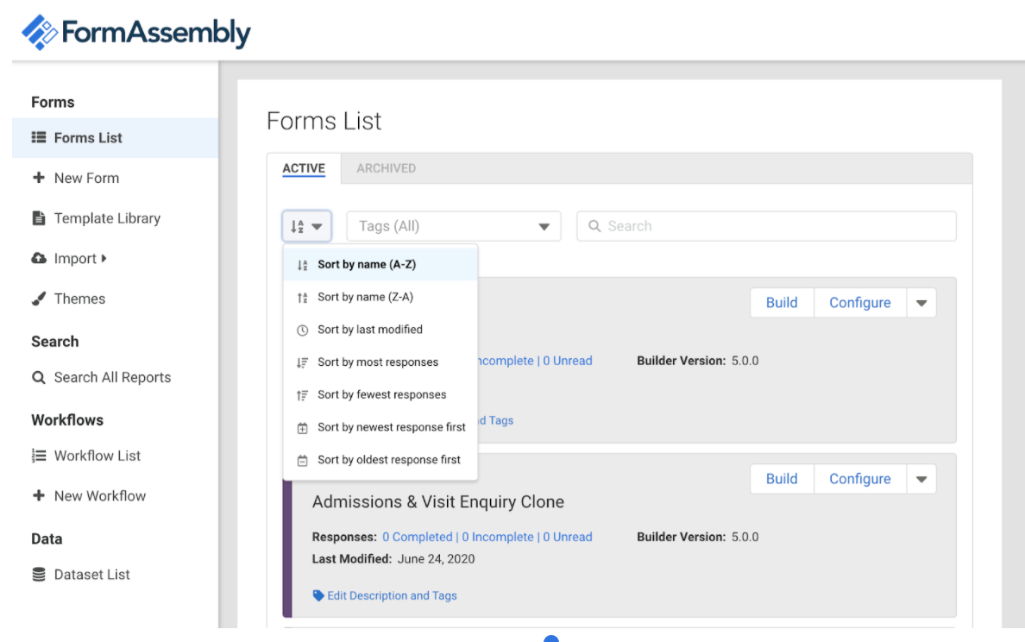Open the sort order dropdown button
The width and height of the screenshot is (1025, 642).
click(x=306, y=226)
